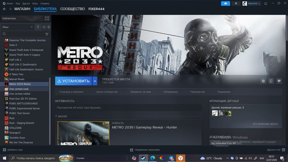Open Страница в магазине link
The height and width of the screenshot is (162, 288).
point(71,92)
